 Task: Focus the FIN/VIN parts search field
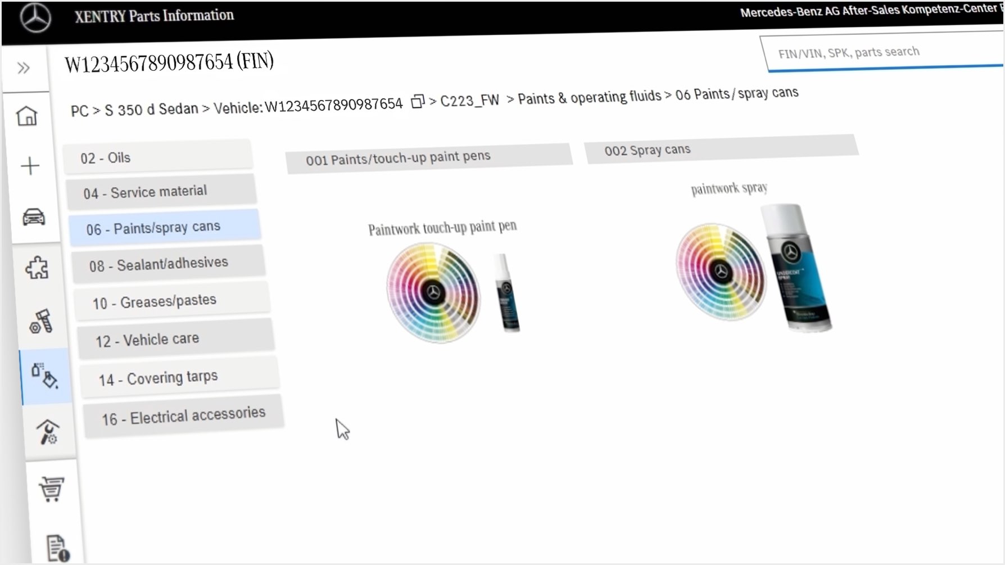(882, 52)
